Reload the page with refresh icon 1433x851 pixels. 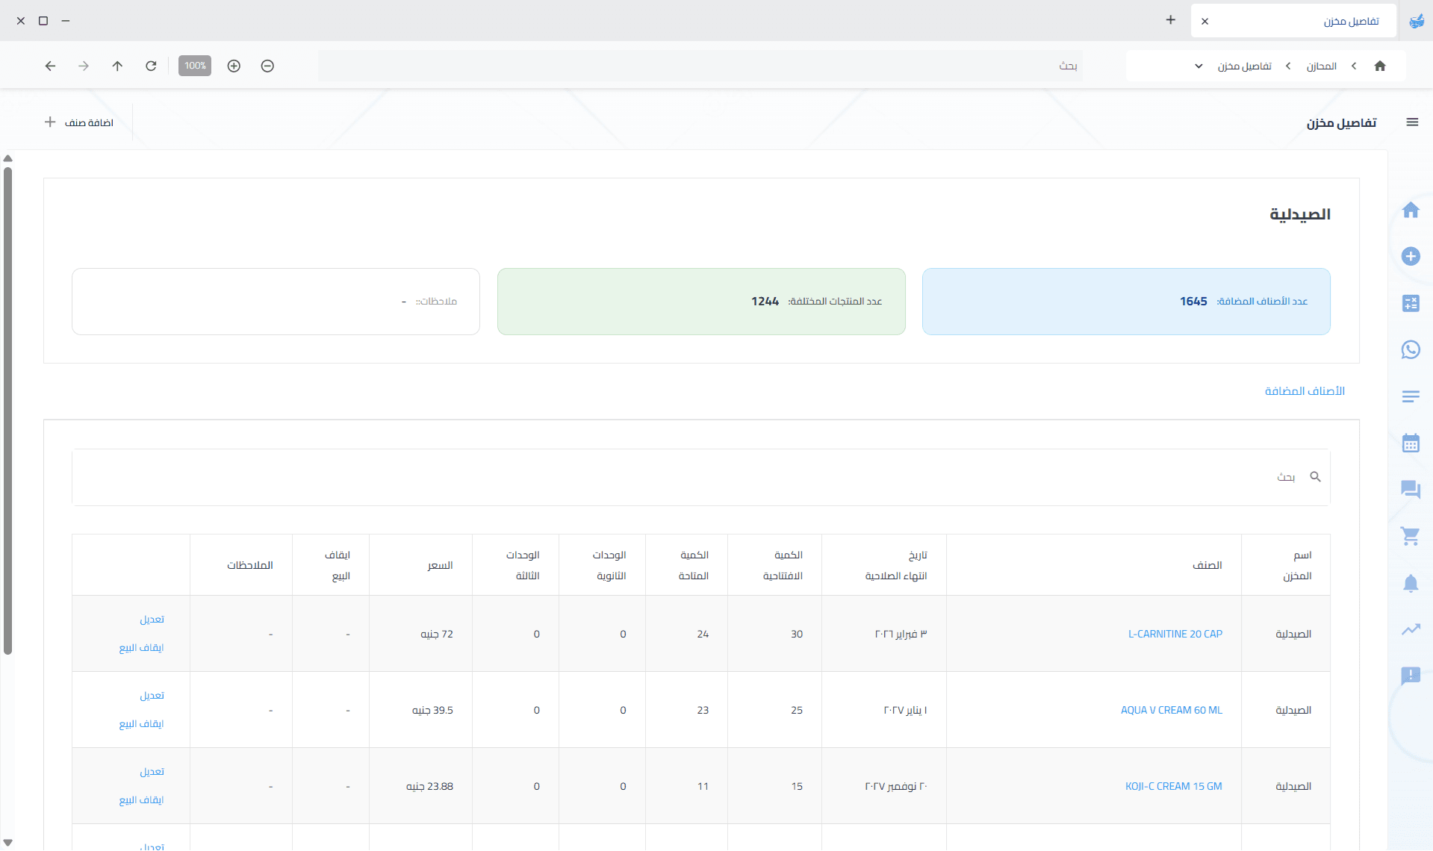(151, 66)
